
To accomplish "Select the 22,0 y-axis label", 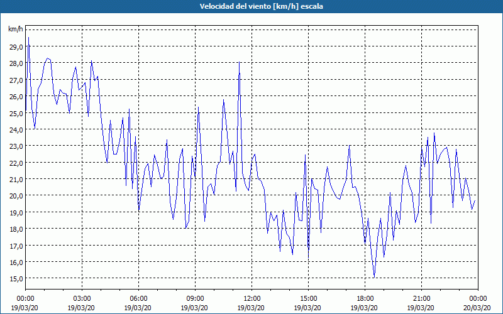I will [16, 163].
